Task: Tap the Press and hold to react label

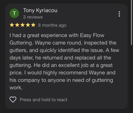Action: tap(43, 100)
